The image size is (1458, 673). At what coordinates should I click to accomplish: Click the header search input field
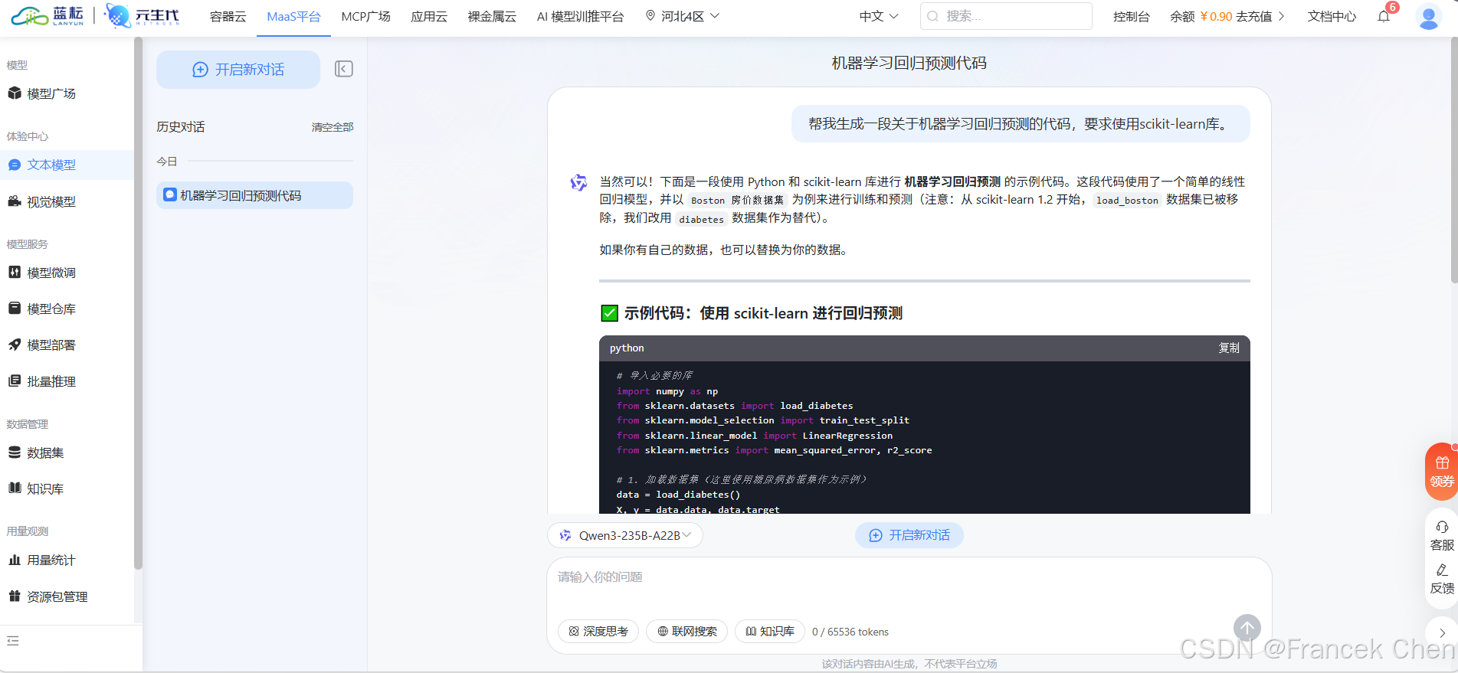click(1006, 16)
